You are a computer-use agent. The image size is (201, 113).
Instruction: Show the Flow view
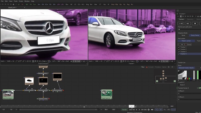[143, 67]
